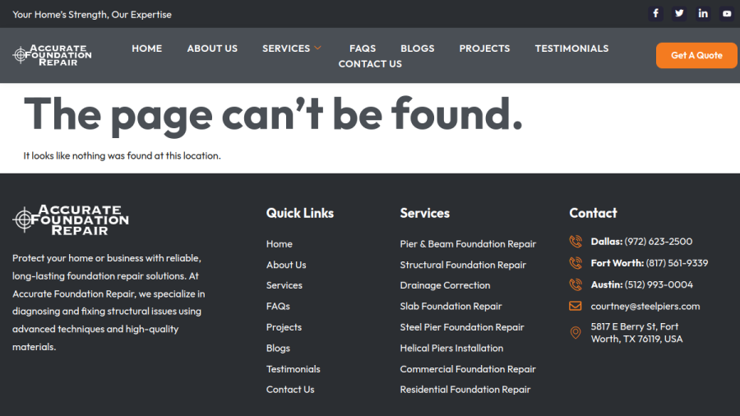Click the 'The page can't be found.' heading
The height and width of the screenshot is (416, 740).
pyautogui.click(x=273, y=115)
